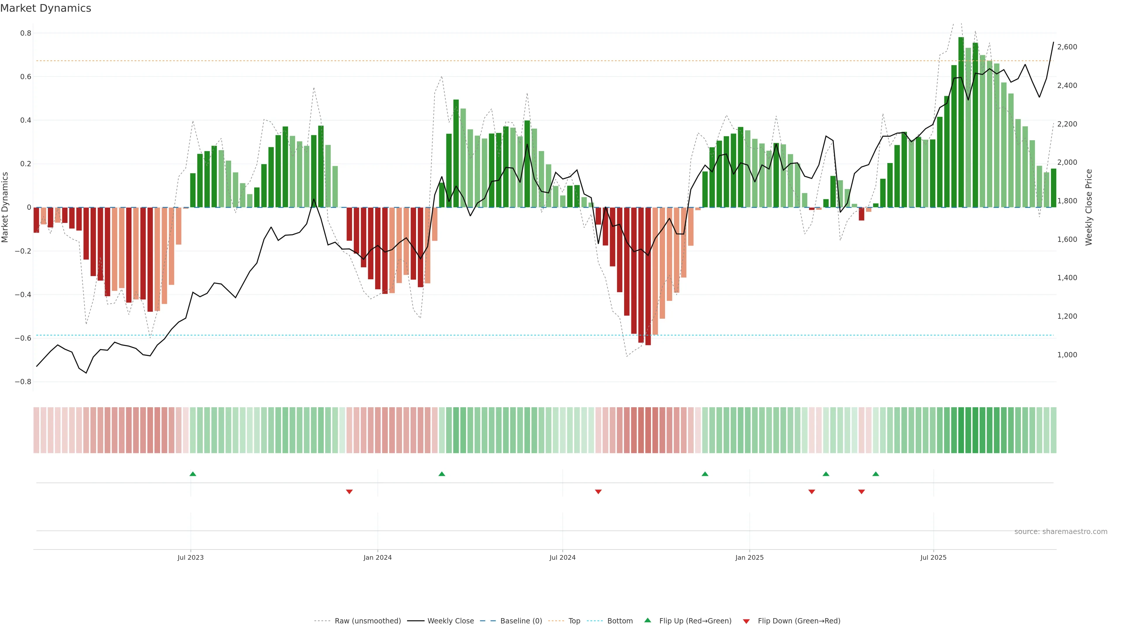1122x631 pixels.
Task: Click the Jul 2025 x-axis label
Action: click(934, 557)
